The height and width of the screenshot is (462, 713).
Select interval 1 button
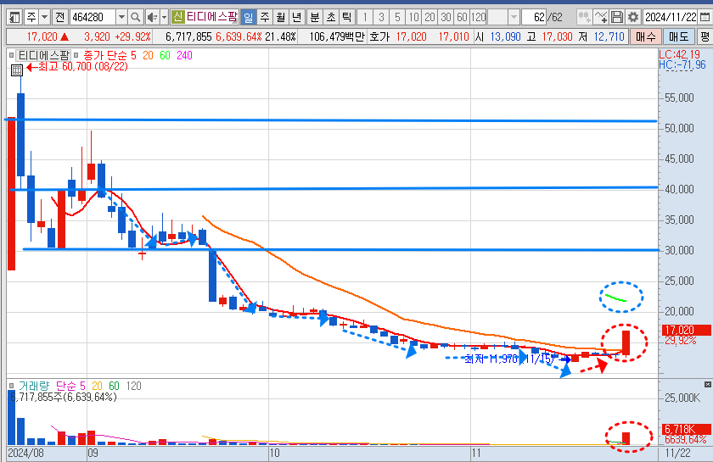point(365,17)
